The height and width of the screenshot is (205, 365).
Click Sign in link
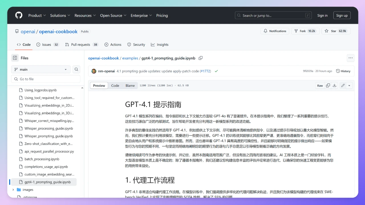coord(323,15)
